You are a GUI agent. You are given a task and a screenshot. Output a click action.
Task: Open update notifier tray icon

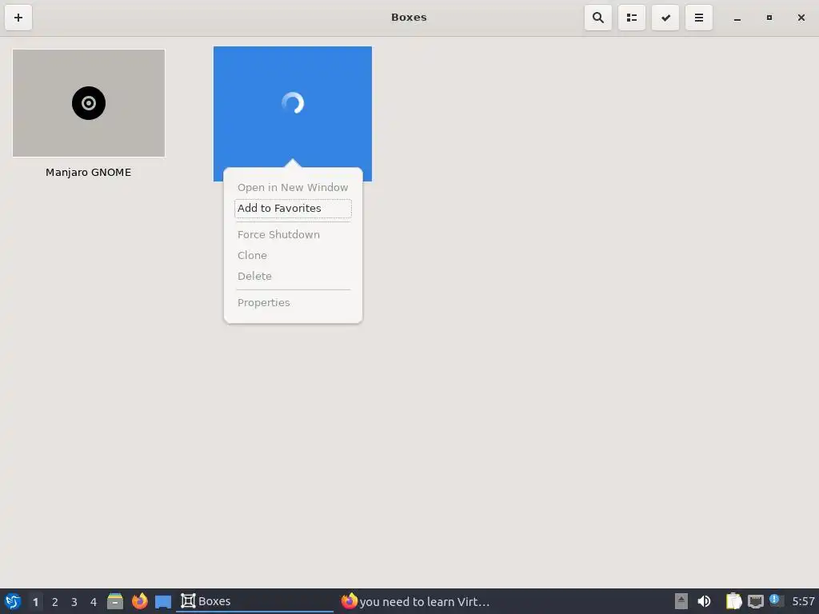point(776,600)
